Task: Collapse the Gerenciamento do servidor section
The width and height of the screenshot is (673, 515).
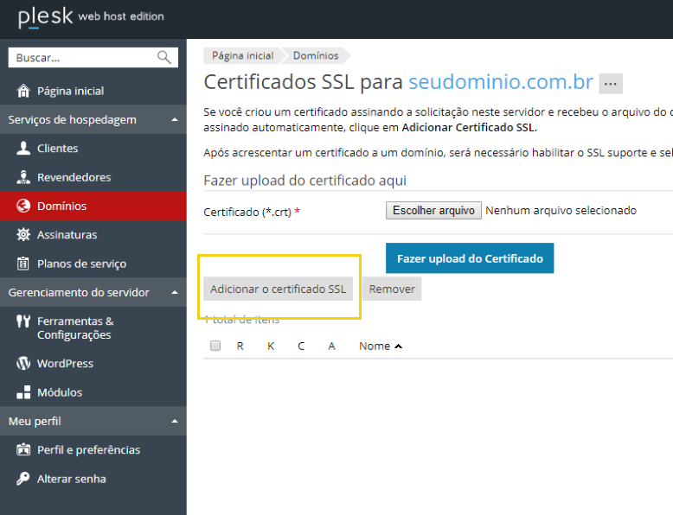Action: tap(175, 292)
